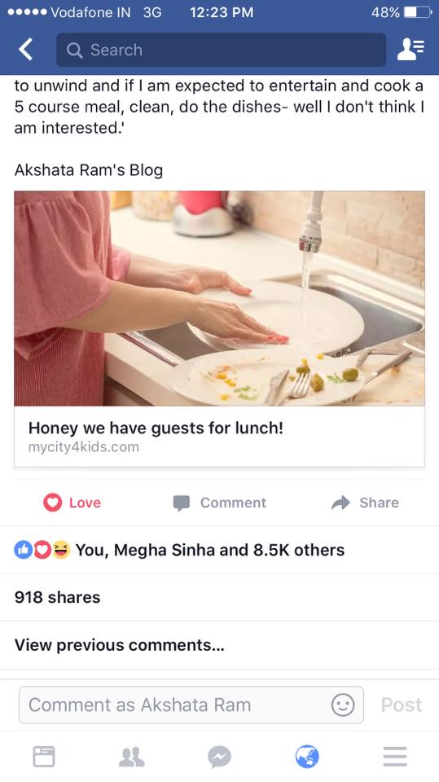Tap the Post button
This screenshot has width=439, height=782.
(402, 705)
